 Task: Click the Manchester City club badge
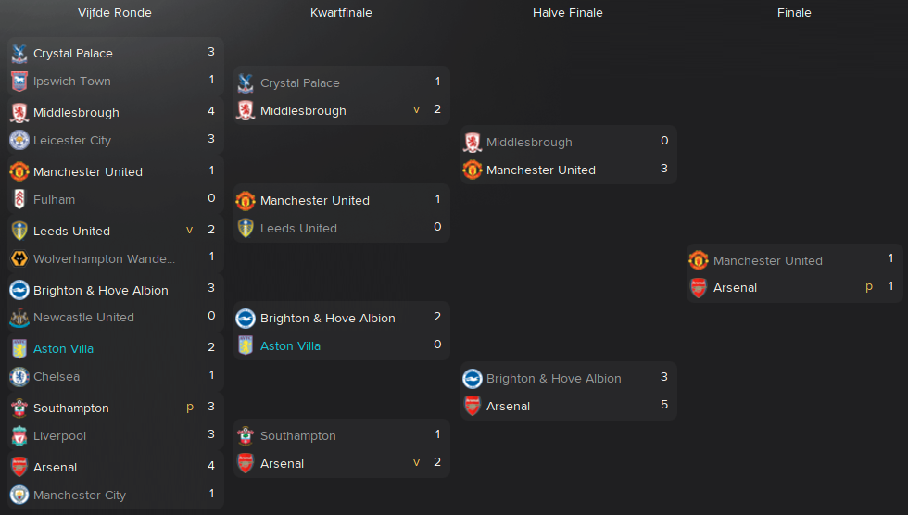[x=19, y=495]
